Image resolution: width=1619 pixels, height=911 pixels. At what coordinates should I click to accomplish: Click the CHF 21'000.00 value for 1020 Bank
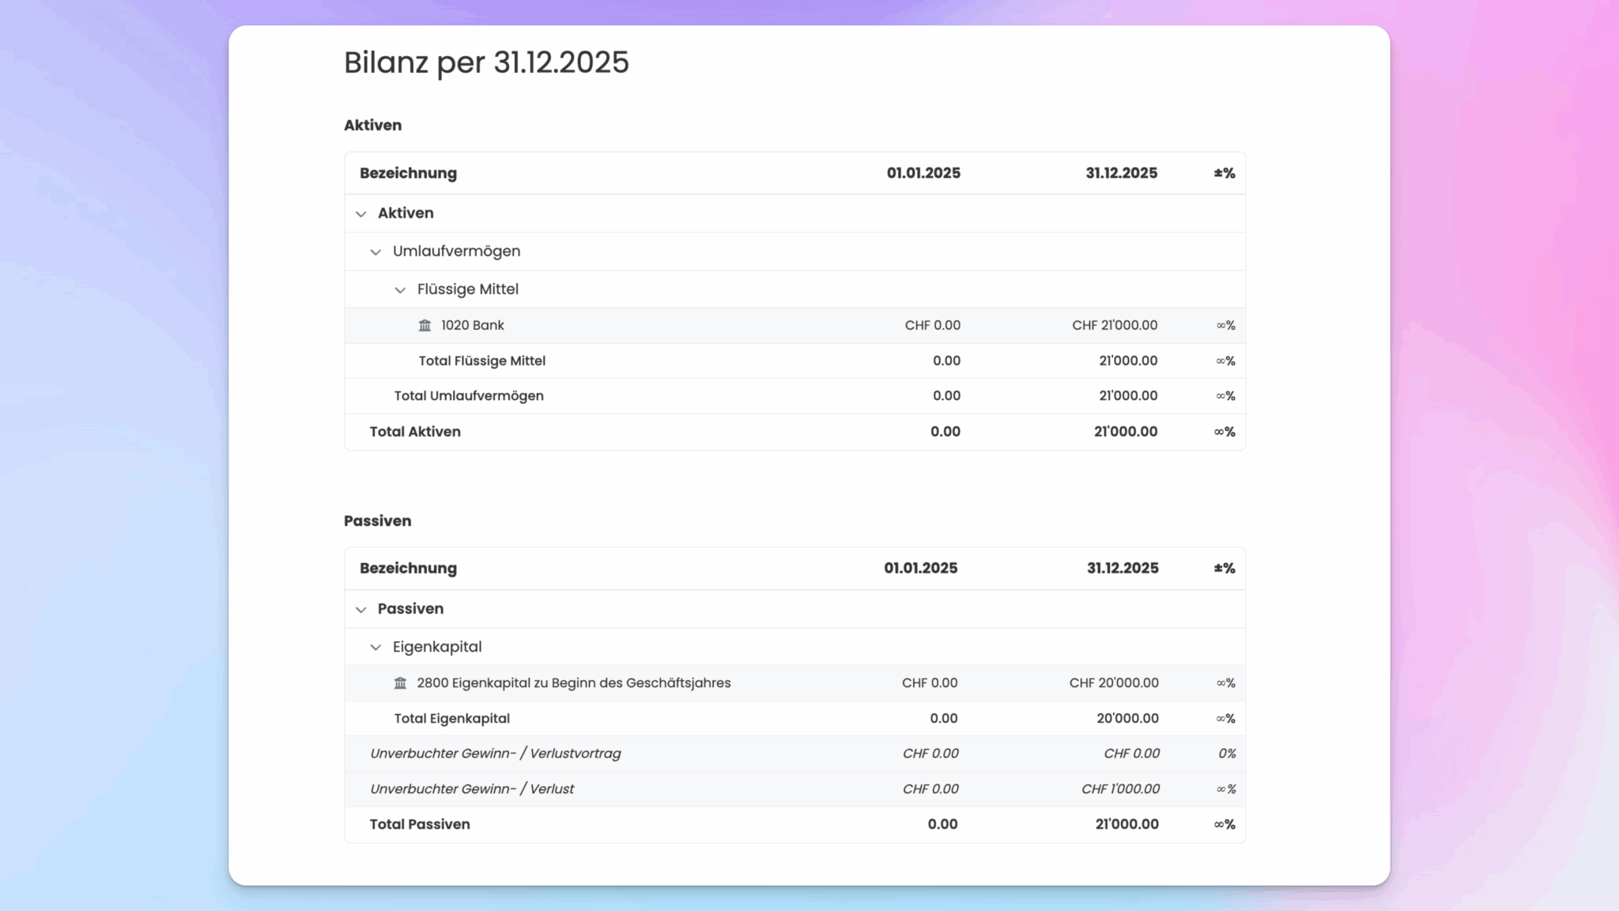click(1115, 326)
